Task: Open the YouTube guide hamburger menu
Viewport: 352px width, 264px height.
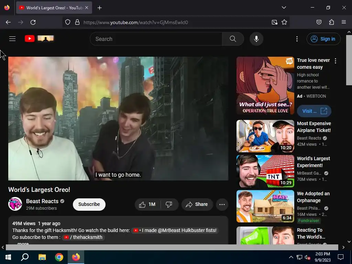Action: [12, 39]
